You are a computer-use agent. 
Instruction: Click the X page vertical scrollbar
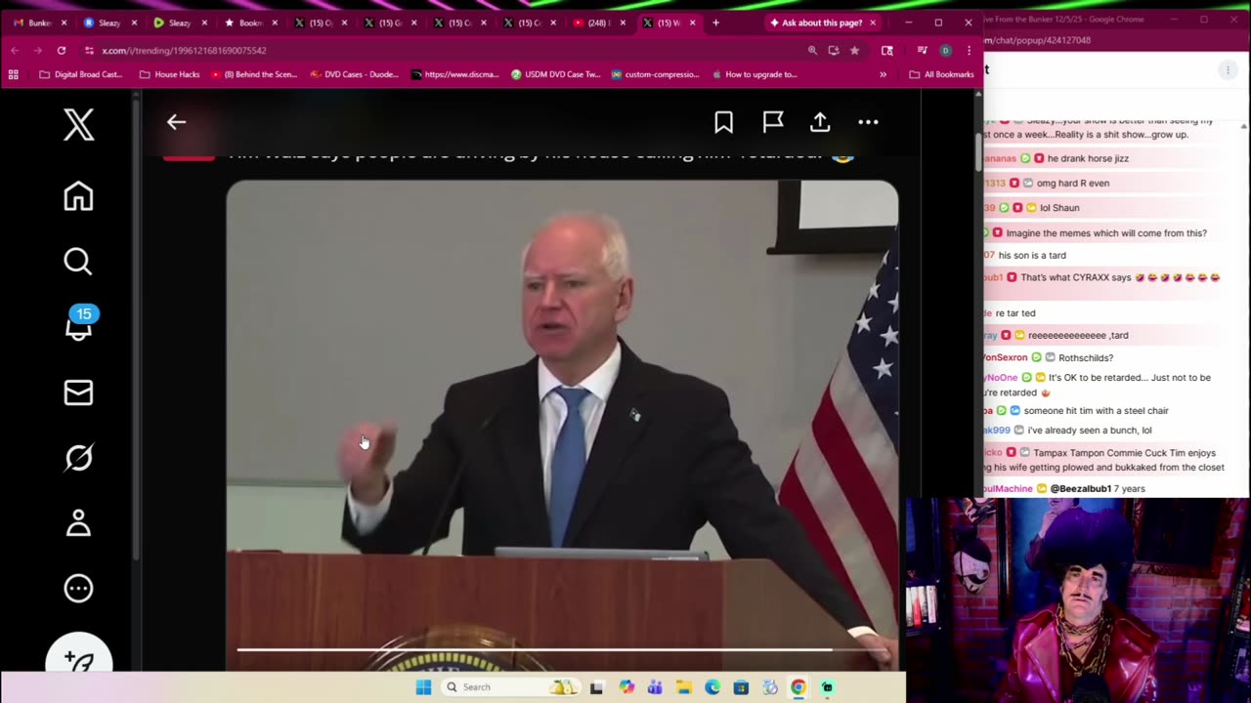pyautogui.click(x=978, y=151)
